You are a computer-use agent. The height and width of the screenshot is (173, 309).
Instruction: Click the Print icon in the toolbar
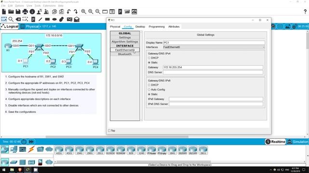pyautogui.click(x=25, y=12)
